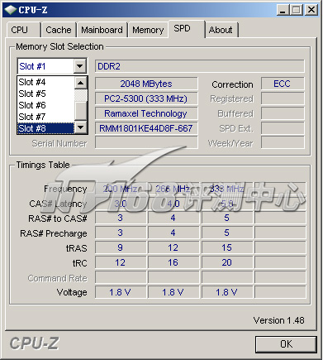This screenshot has width=323, height=360.
Task: Click the CPU-Z title bar icon
Action: (11, 10)
